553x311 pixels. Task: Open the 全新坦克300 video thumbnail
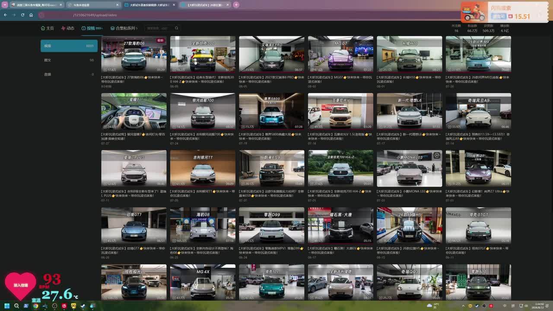tap(203, 54)
